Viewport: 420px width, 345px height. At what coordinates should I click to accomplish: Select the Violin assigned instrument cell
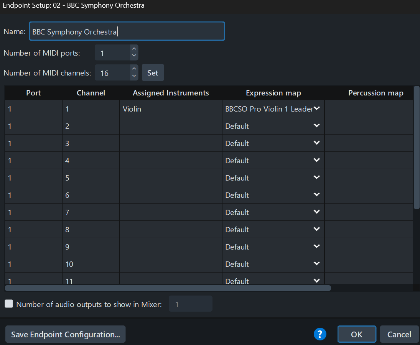pyautogui.click(x=171, y=108)
